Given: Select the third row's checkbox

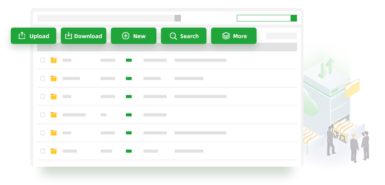Looking at the screenshot, I should [x=43, y=96].
